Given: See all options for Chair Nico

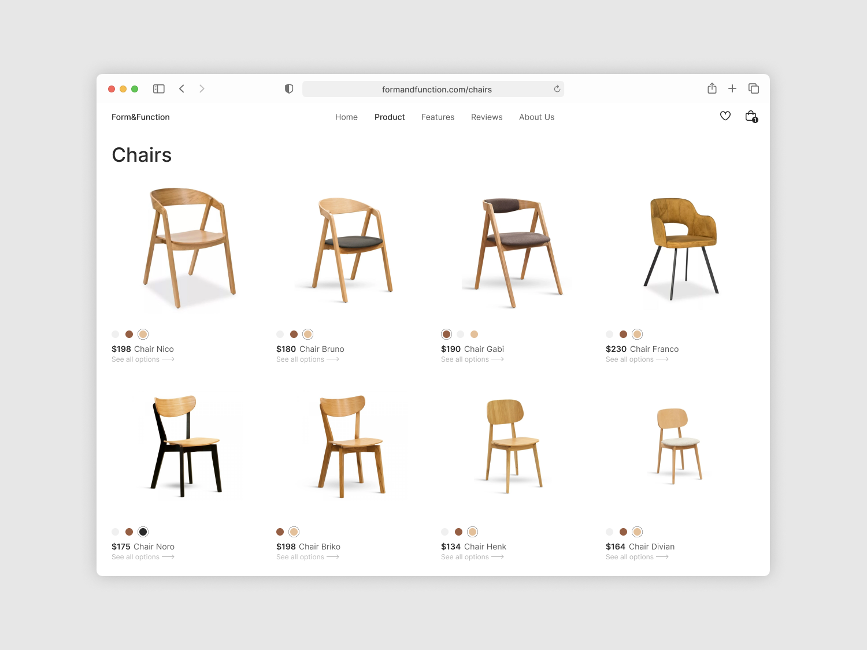Looking at the screenshot, I should click(x=143, y=359).
